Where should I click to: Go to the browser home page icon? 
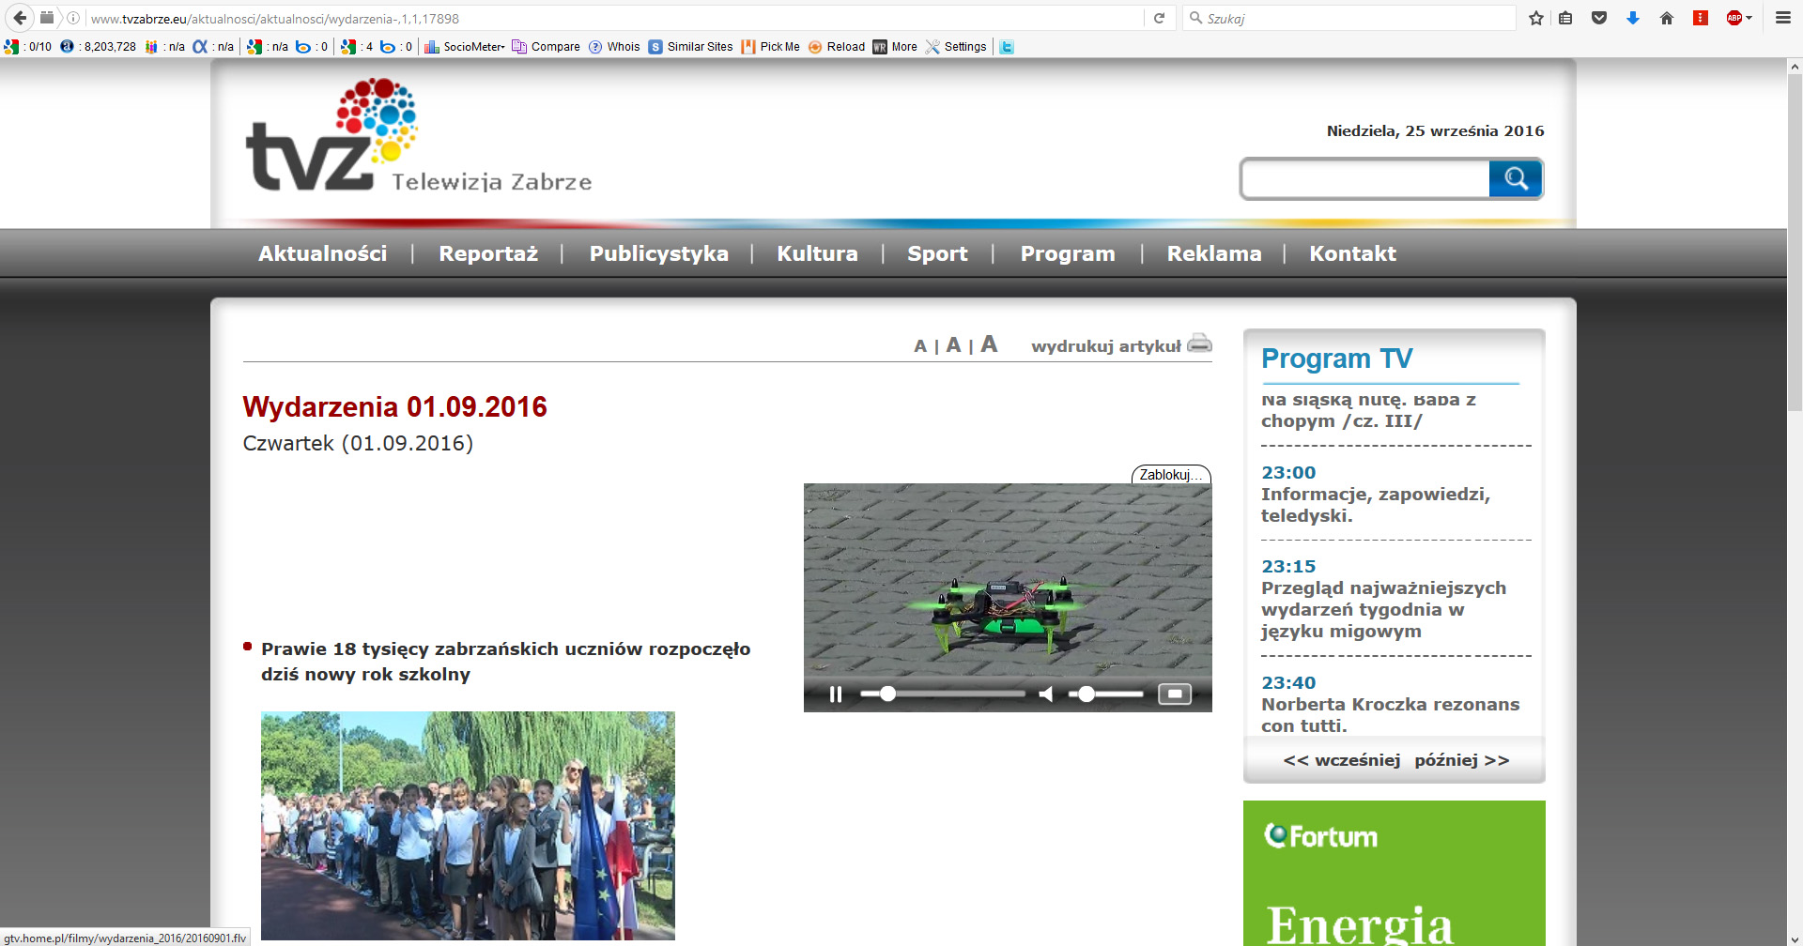point(1667,18)
